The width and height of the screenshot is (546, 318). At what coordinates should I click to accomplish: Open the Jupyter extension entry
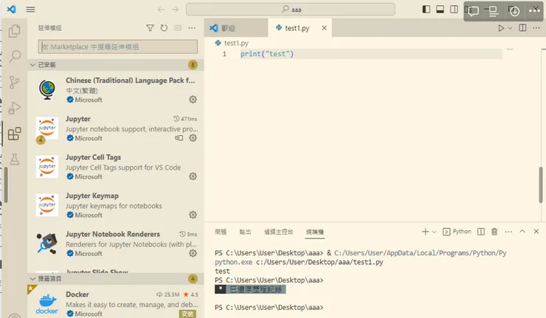pos(116,128)
